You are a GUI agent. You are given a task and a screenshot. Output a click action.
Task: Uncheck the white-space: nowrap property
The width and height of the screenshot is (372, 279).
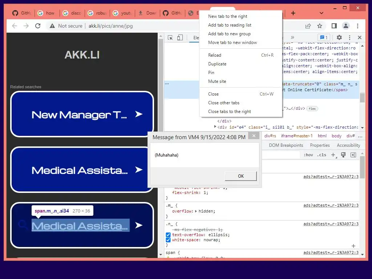click(x=168, y=240)
